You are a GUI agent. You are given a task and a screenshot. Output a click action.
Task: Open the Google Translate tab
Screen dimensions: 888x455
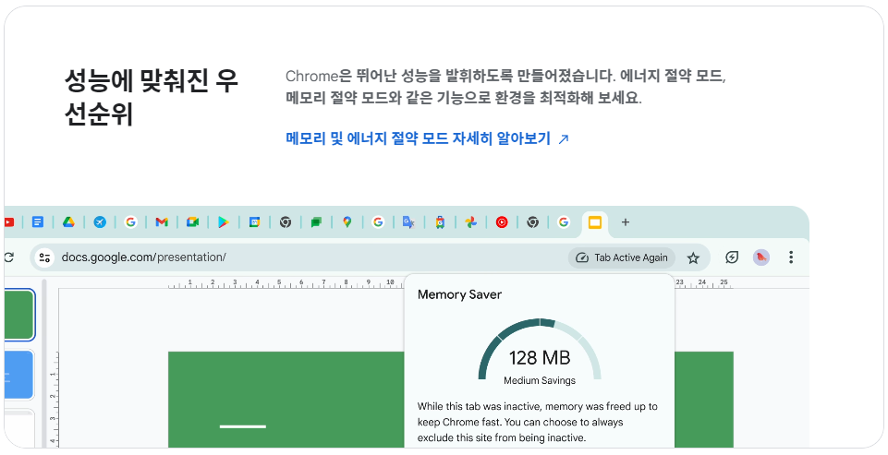[x=409, y=222]
